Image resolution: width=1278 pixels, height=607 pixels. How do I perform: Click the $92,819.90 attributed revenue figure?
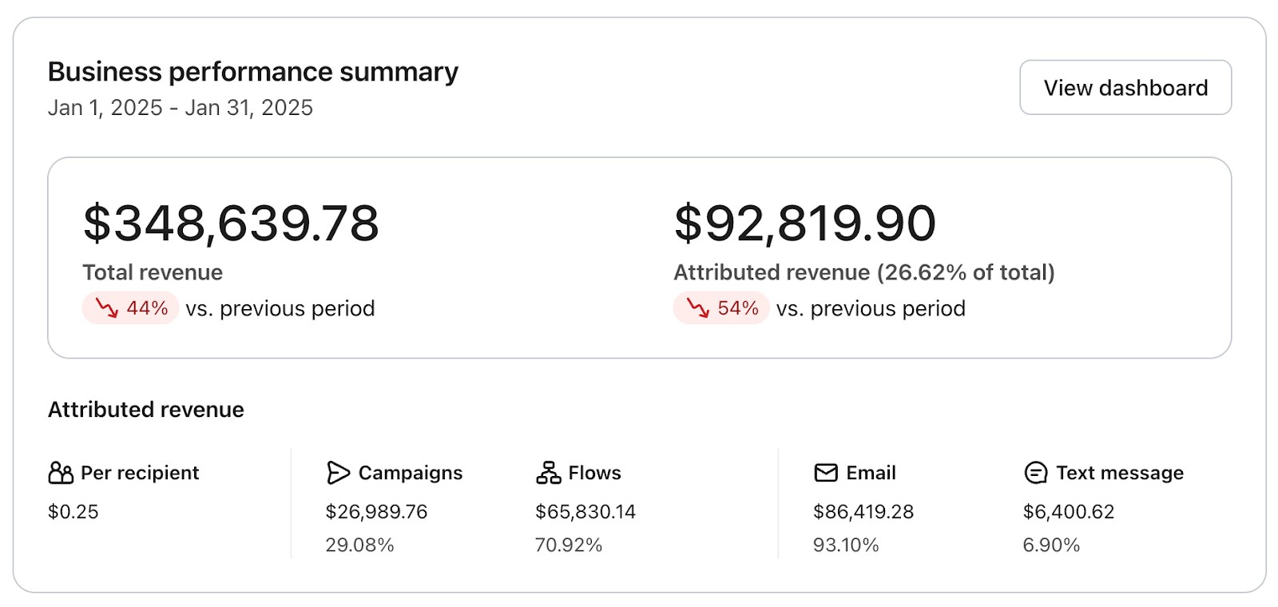[804, 223]
